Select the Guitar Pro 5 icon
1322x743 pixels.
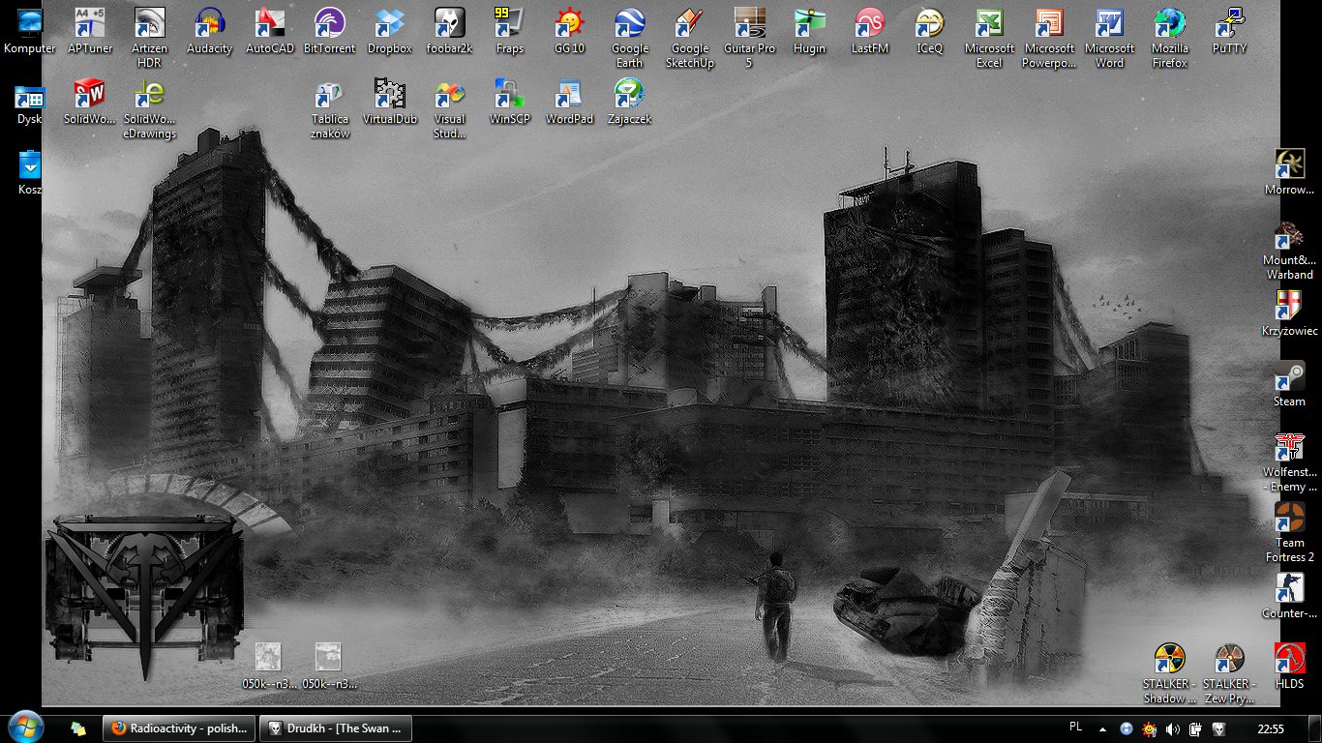coord(749,23)
